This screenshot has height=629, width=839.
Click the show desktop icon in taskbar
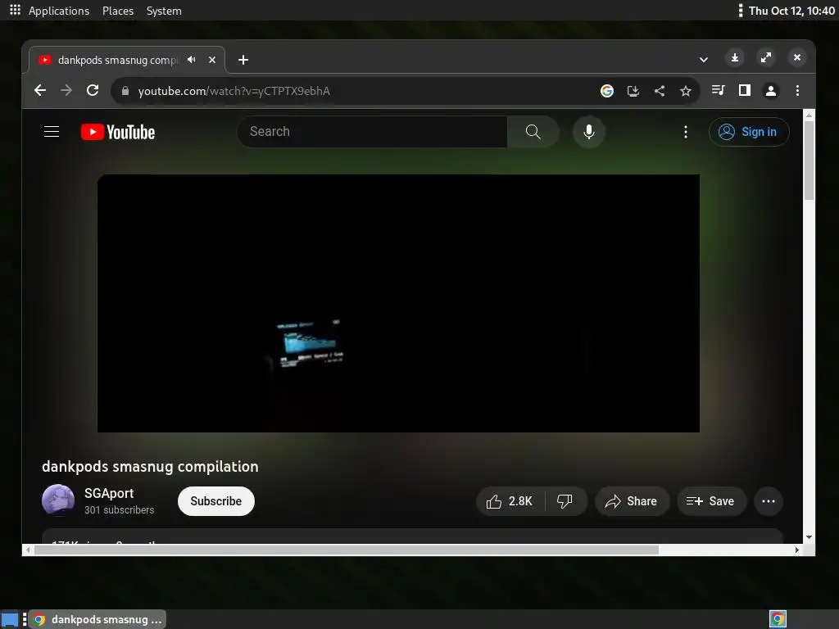(x=10, y=619)
